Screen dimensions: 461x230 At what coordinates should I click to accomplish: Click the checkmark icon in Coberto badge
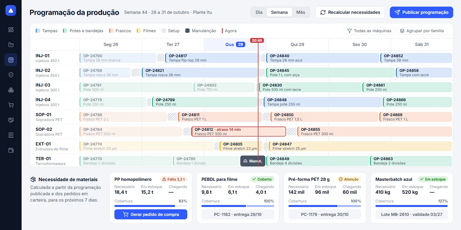(254, 179)
